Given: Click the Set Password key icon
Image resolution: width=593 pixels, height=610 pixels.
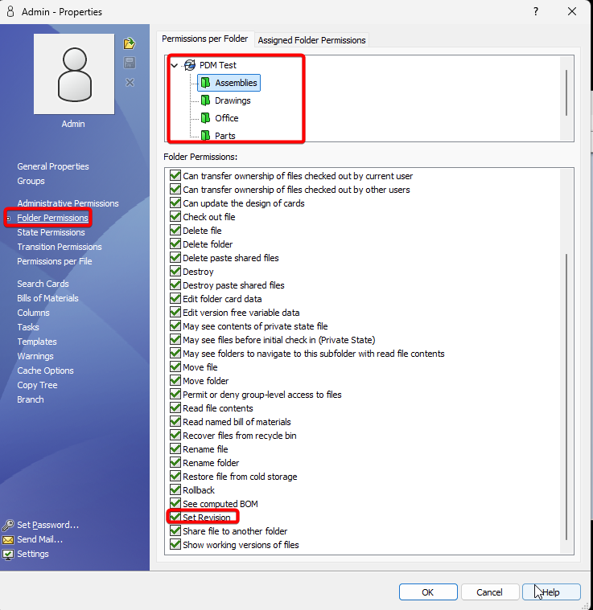Looking at the screenshot, I should pos(8,525).
